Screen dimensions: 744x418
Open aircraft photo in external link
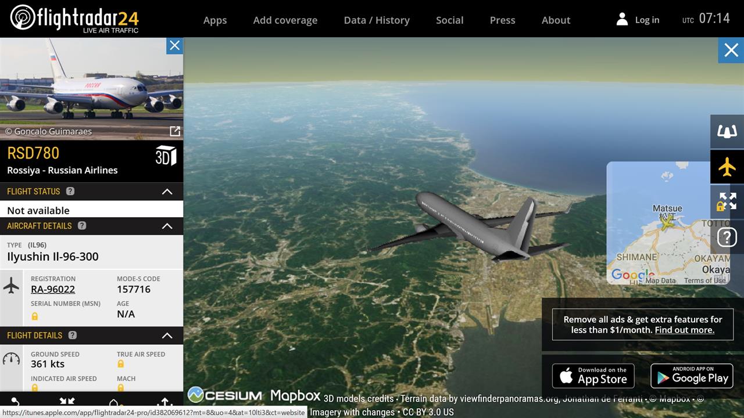pos(174,131)
